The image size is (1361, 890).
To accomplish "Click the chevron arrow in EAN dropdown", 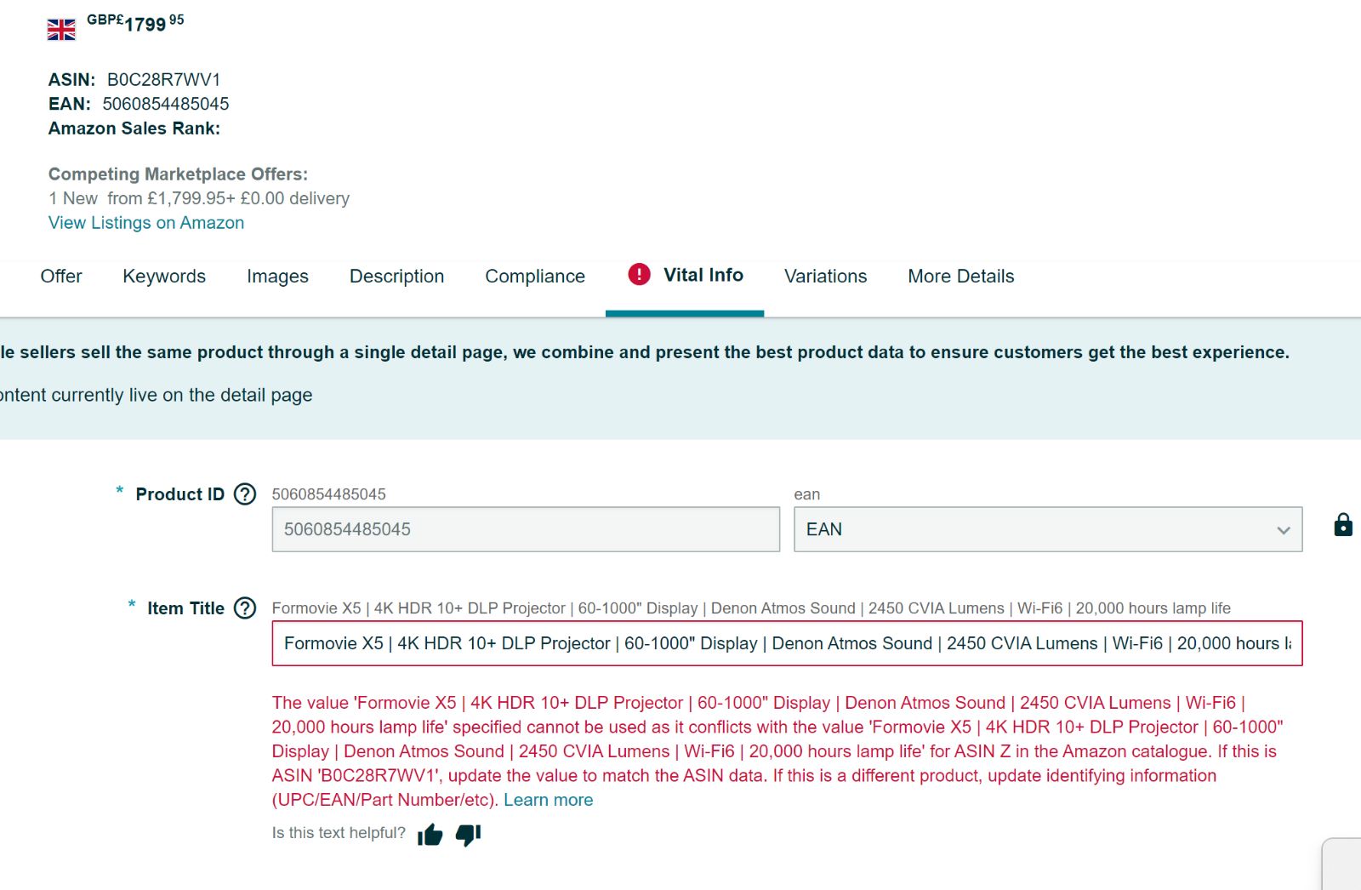I will pyautogui.click(x=1284, y=530).
